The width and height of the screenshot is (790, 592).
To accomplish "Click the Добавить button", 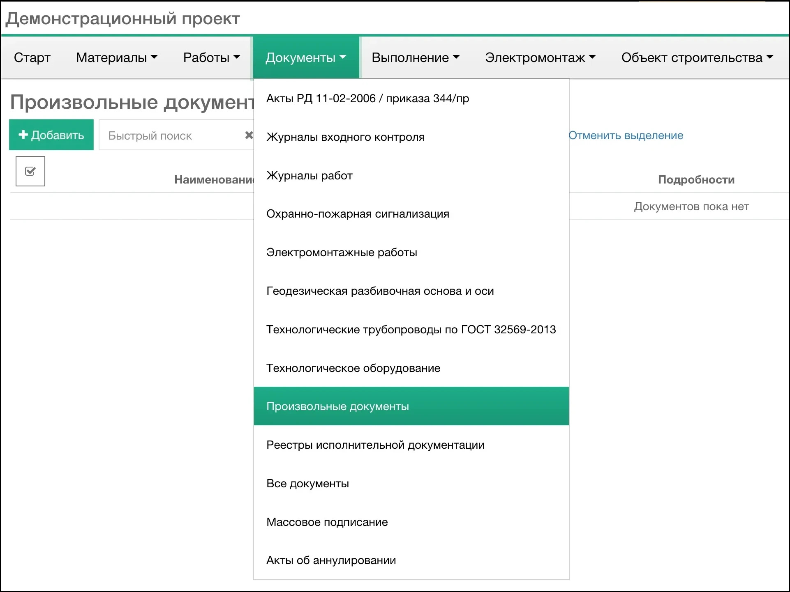I will pyautogui.click(x=51, y=135).
